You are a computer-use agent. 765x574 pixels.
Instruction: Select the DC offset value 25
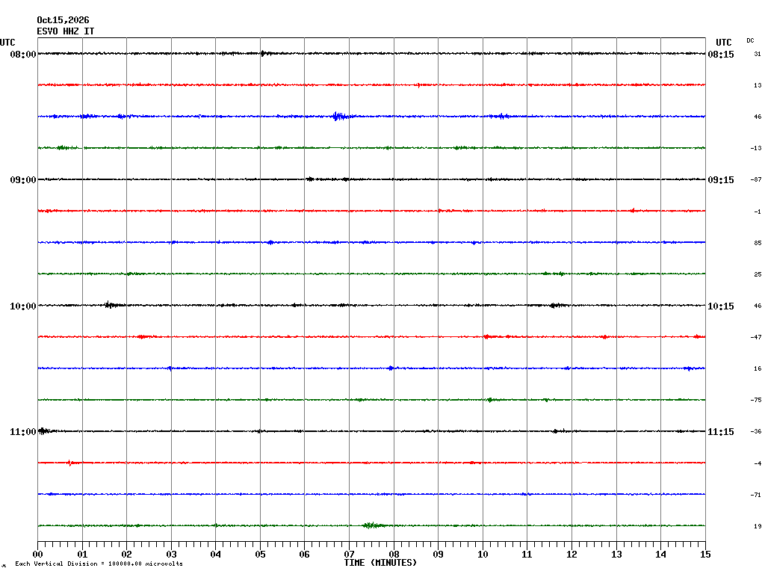click(x=758, y=274)
